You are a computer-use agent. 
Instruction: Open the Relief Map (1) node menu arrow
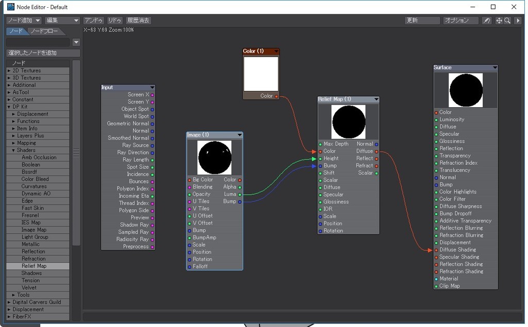[376, 99]
